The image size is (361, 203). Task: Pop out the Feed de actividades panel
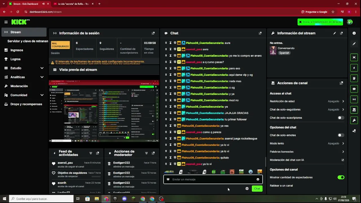coord(97,153)
